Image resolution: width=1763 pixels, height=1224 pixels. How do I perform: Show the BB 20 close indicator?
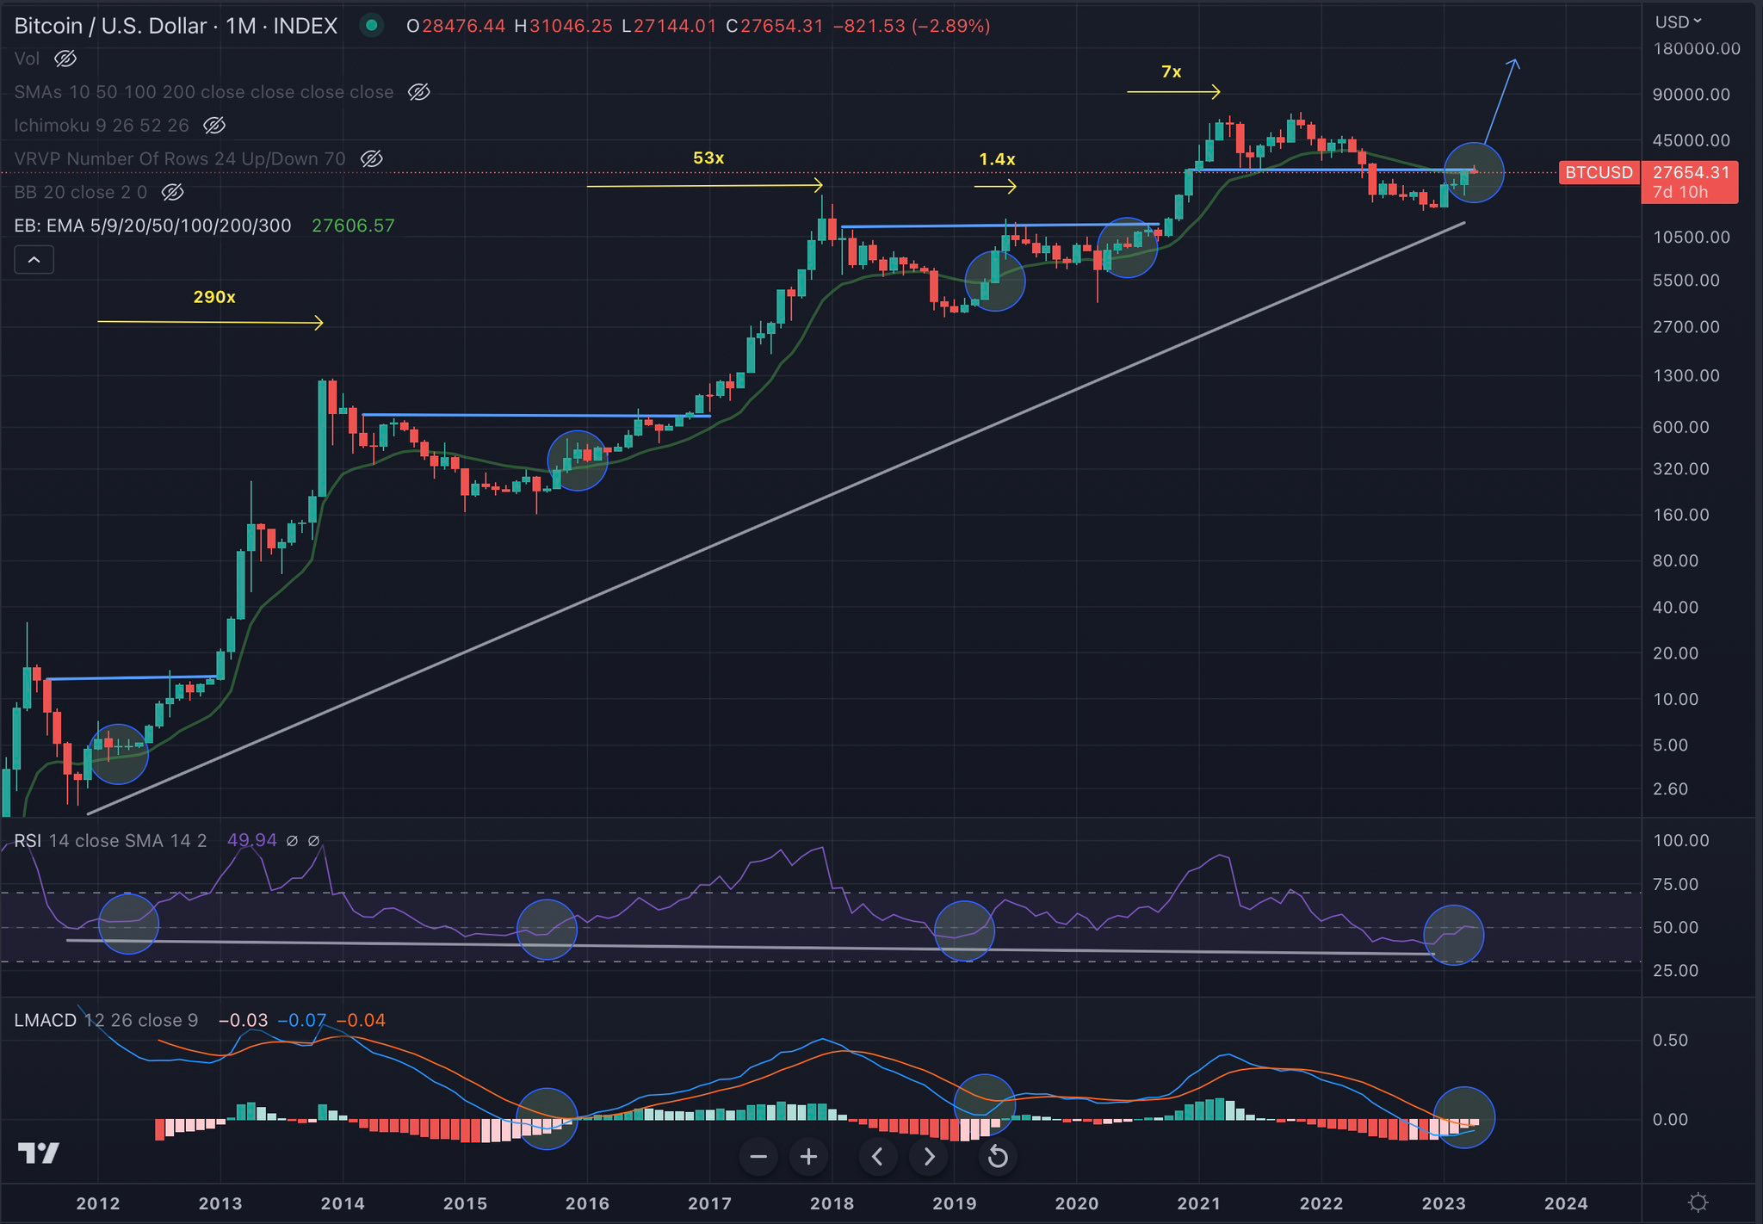click(x=172, y=192)
